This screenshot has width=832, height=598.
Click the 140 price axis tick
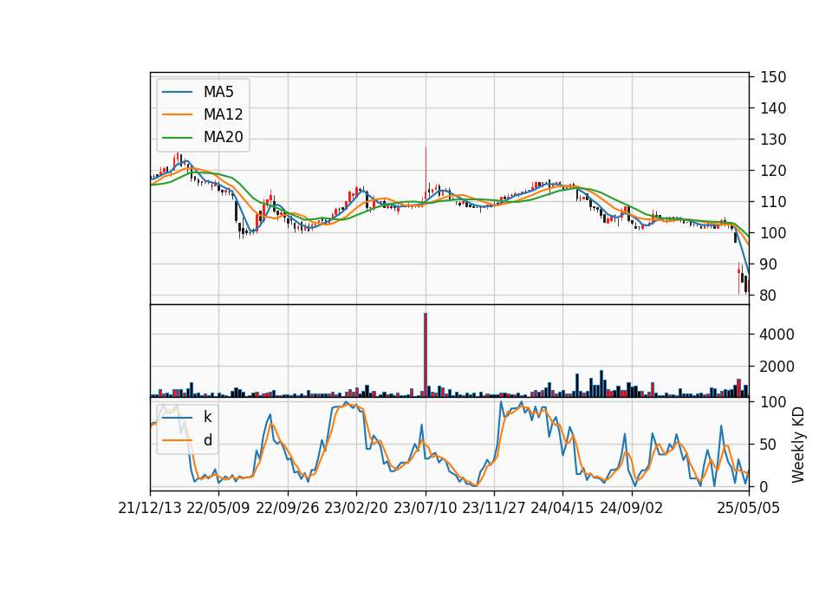[x=773, y=108]
